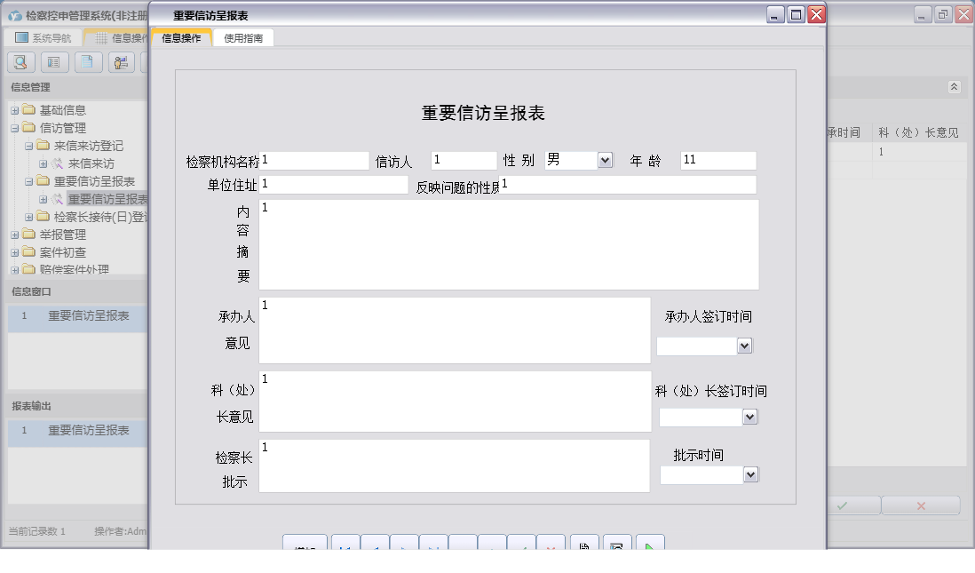Jump to the last record navigation arrow
Image resolution: width=975 pixels, height=573 pixels.
[x=432, y=545]
